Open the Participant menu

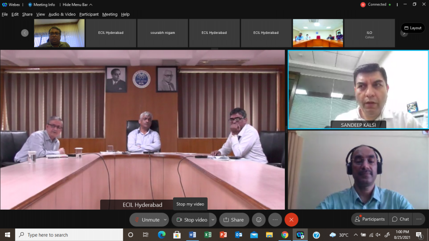(x=89, y=14)
